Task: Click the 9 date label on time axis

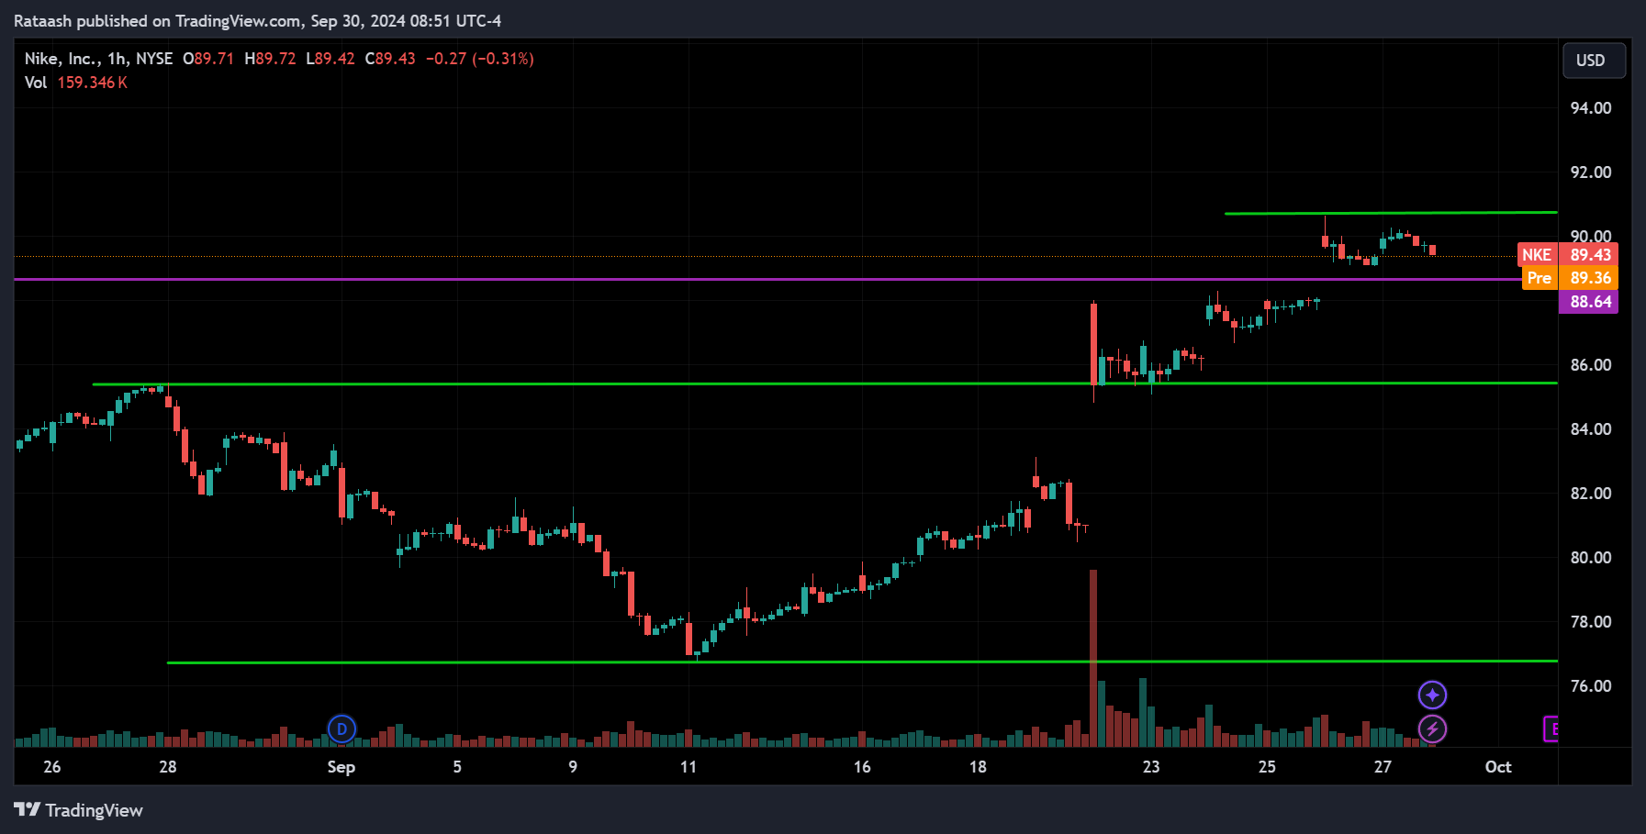Action: pyautogui.click(x=573, y=767)
